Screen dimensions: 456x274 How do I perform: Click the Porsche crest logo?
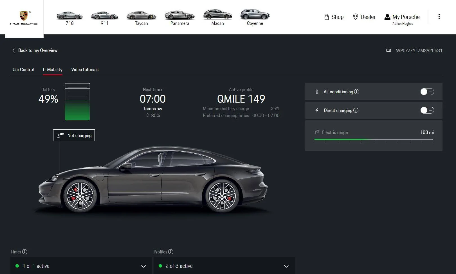pos(24,18)
